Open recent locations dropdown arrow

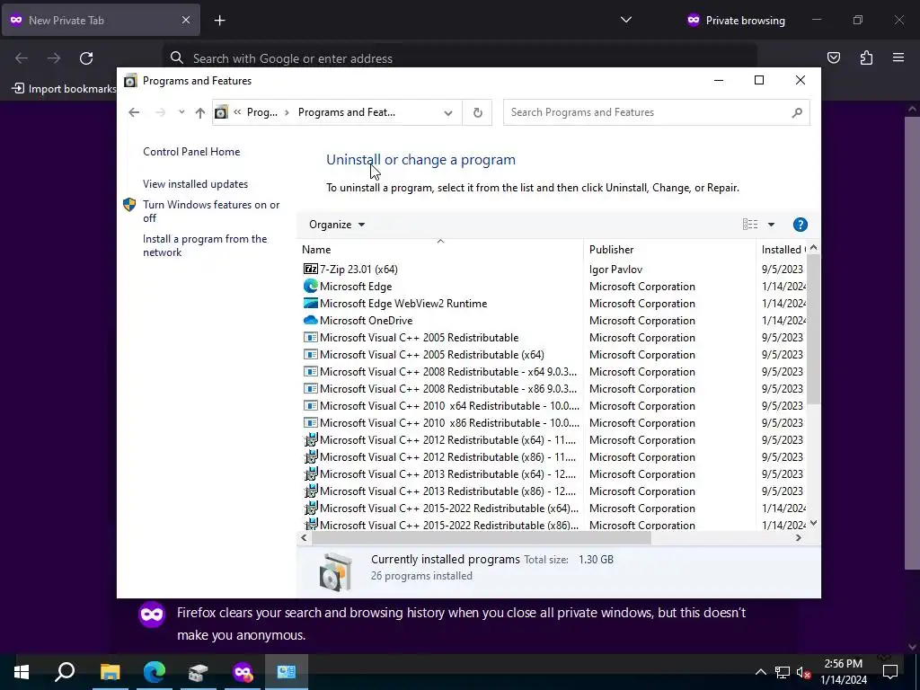click(x=181, y=112)
